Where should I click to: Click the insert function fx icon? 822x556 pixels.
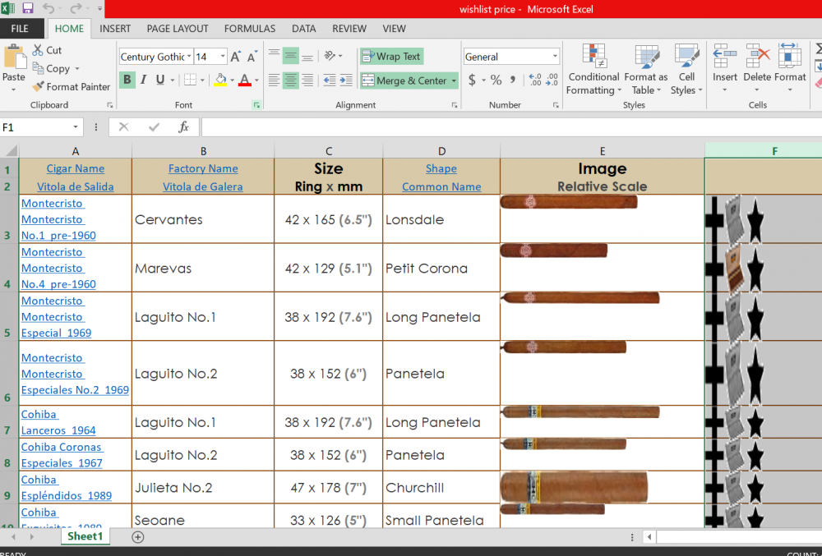(x=183, y=126)
